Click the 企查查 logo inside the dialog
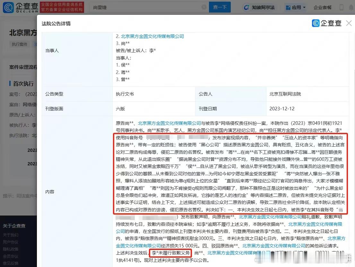 [x=327, y=23]
